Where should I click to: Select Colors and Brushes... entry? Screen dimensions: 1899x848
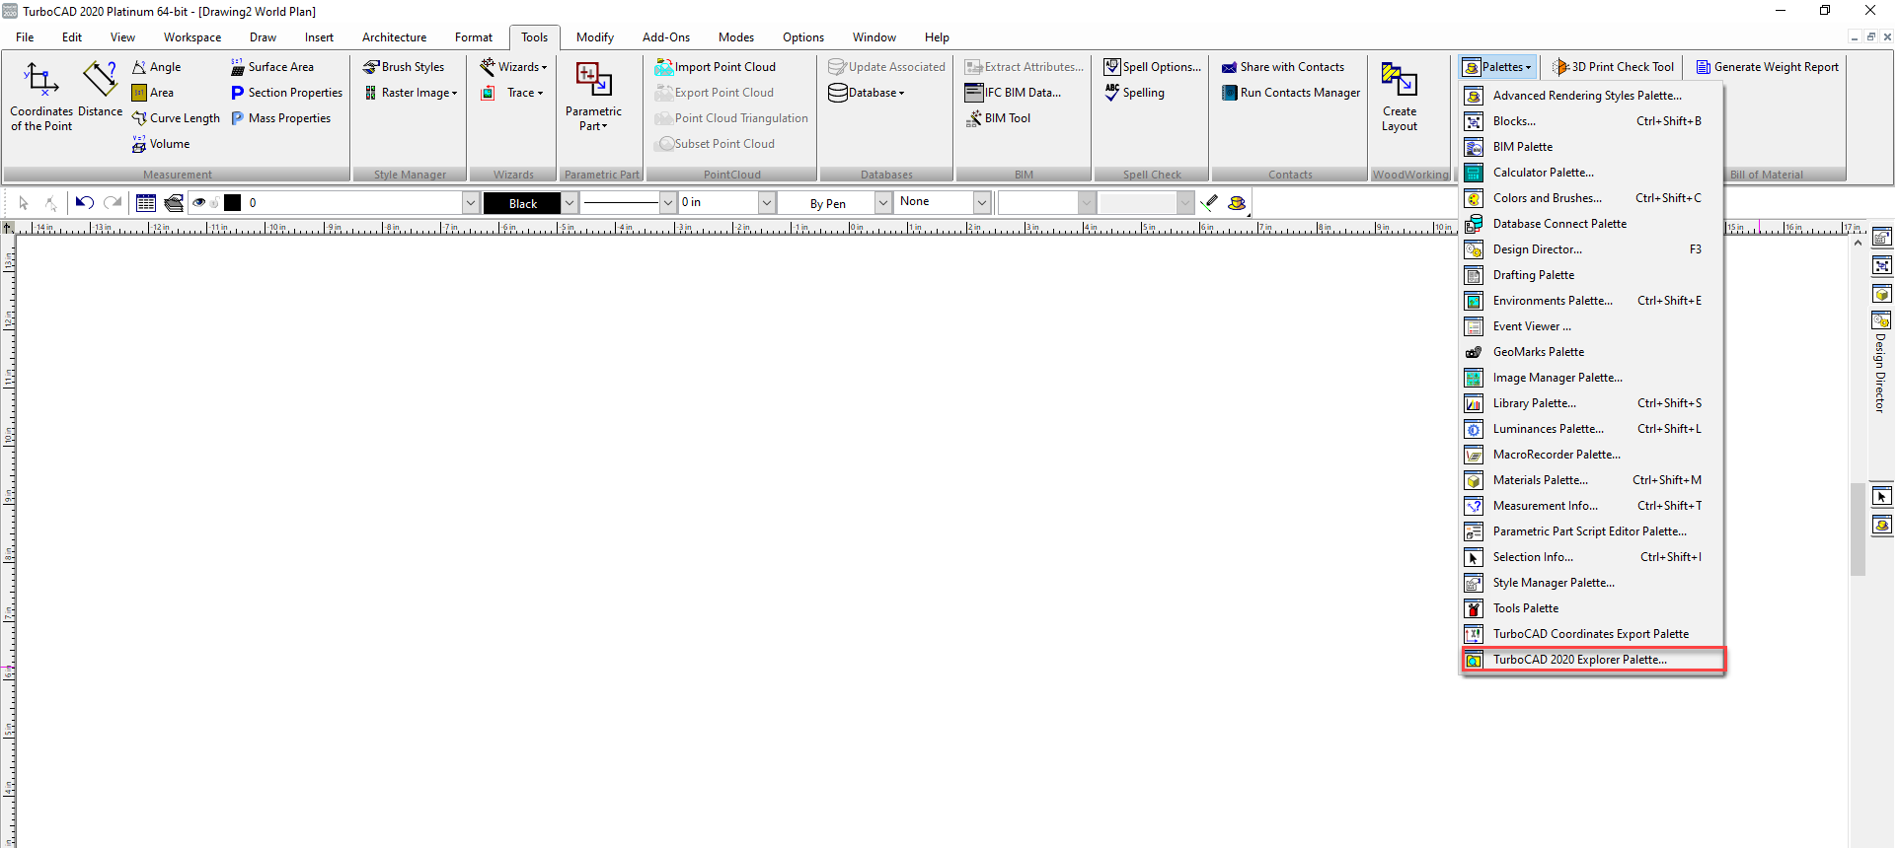coord(1593,198)
